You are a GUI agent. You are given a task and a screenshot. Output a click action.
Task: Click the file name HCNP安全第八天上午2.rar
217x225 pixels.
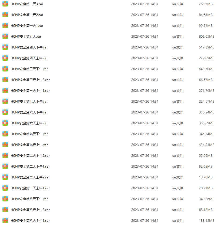pos(30,210)
